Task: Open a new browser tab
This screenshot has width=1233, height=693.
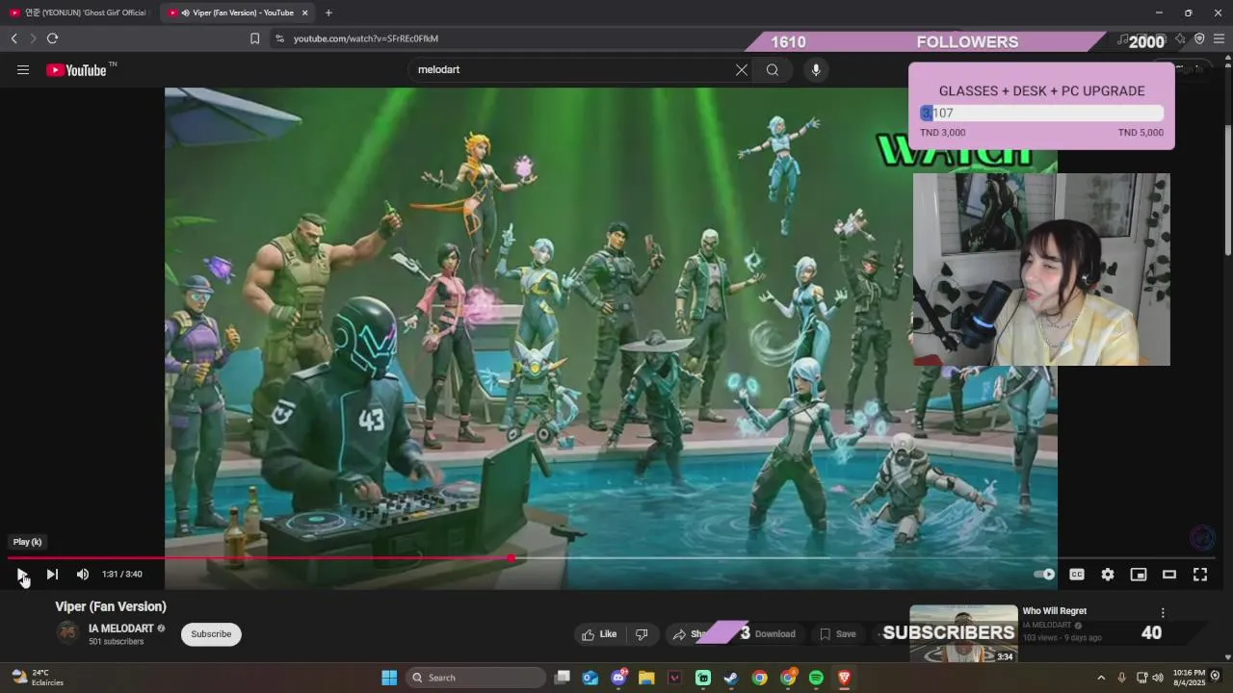Action: 328,13
